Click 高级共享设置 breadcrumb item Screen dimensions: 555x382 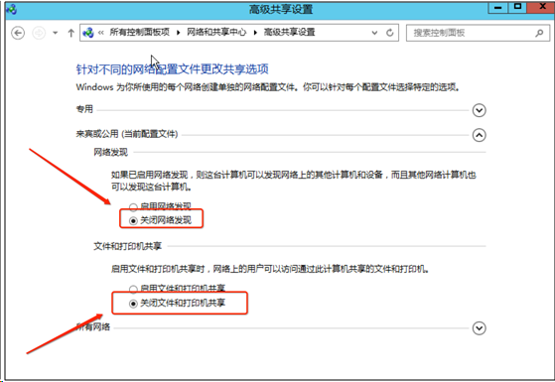pyautogui.click(x=290, y=32)
